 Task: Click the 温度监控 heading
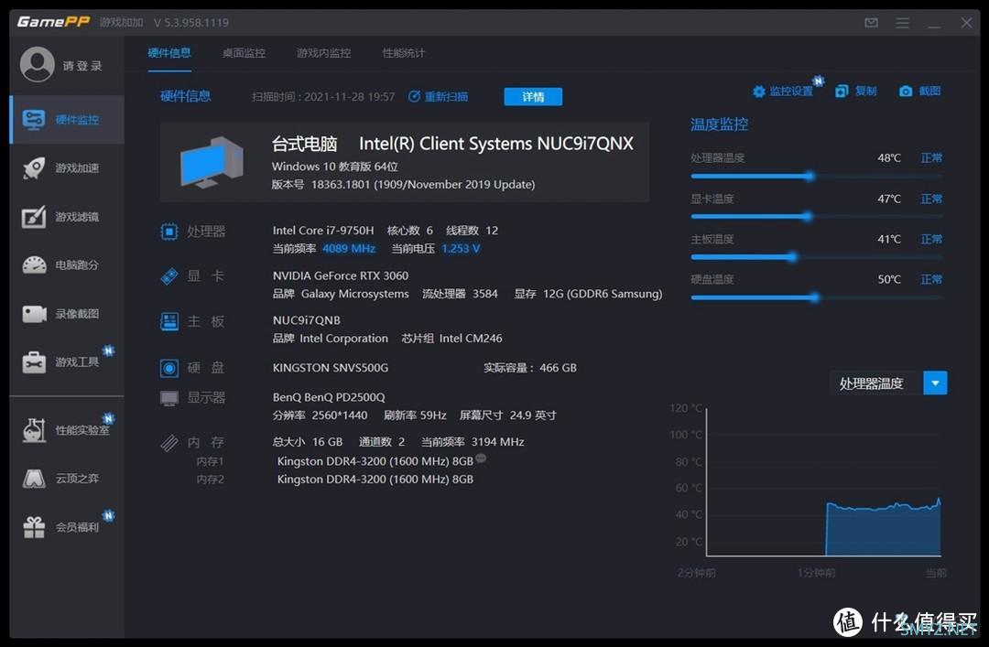pos(719,124)
